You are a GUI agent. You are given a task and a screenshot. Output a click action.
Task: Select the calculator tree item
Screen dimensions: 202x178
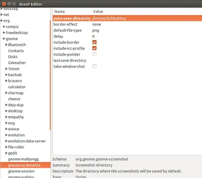tap(17, 87)
